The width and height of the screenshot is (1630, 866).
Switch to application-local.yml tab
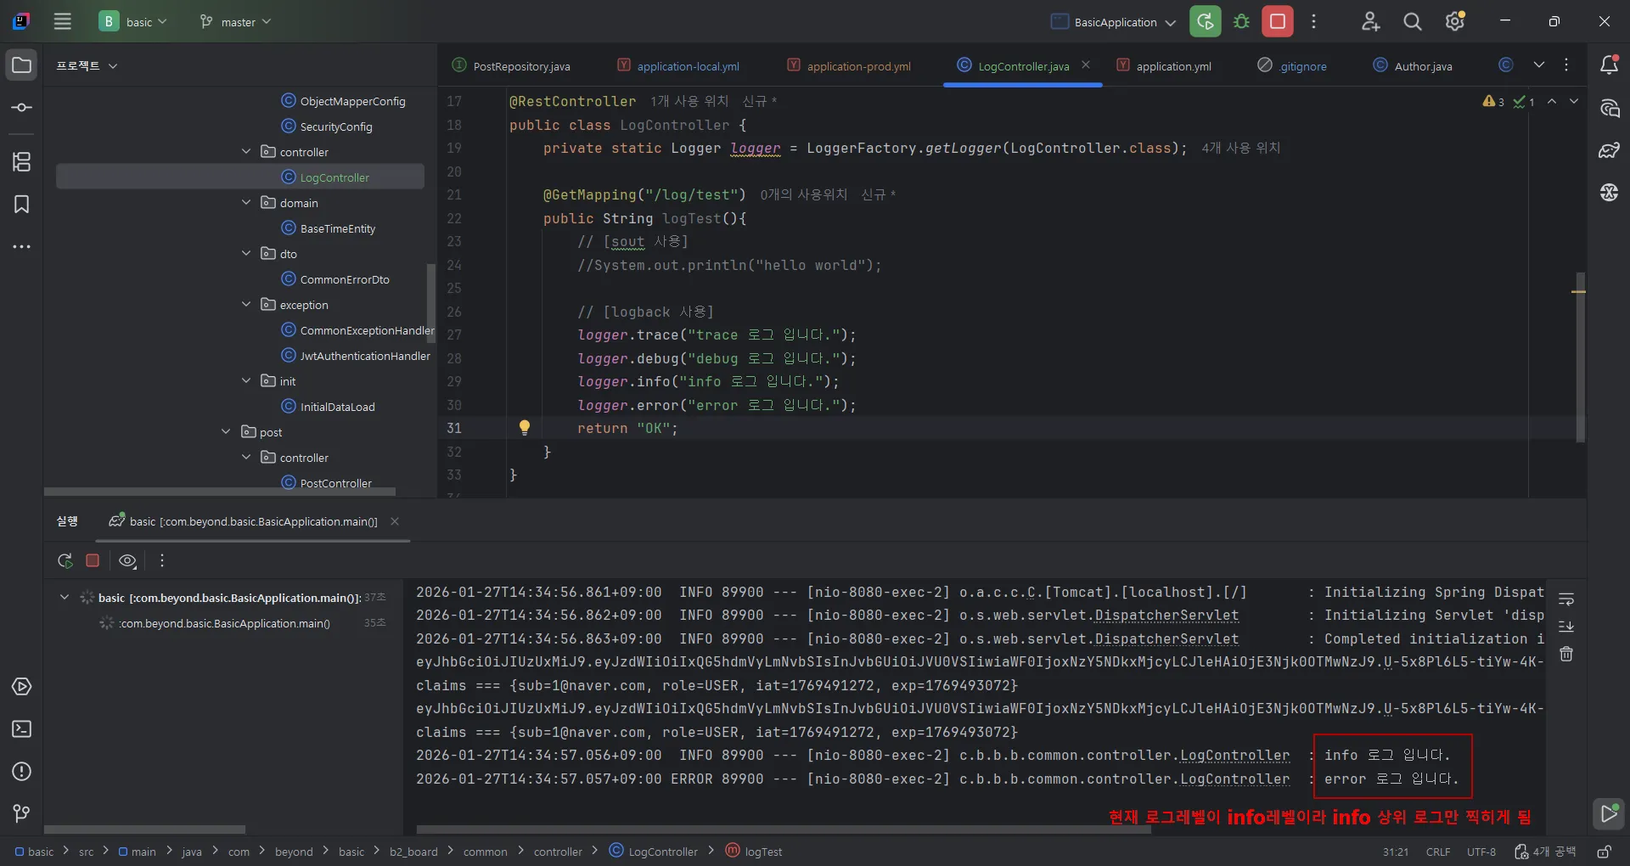(678, 66)
